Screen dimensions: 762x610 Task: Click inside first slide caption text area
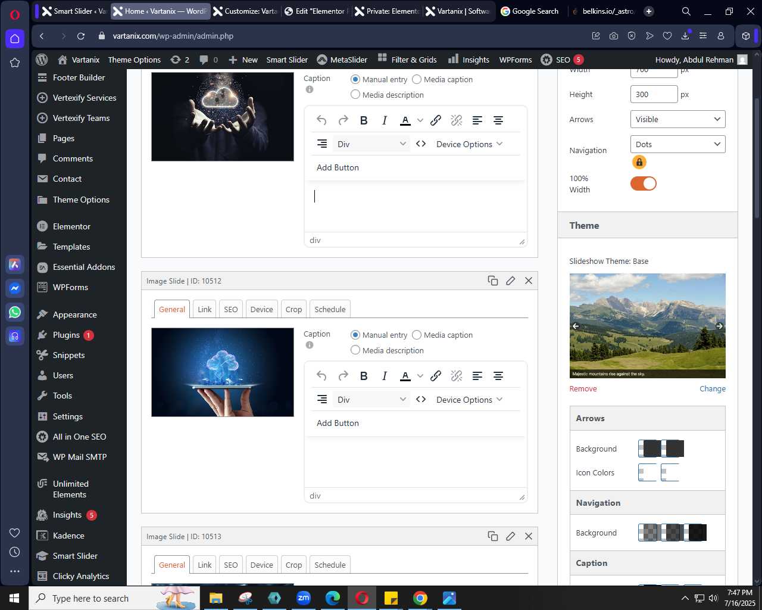click(416, 206)
